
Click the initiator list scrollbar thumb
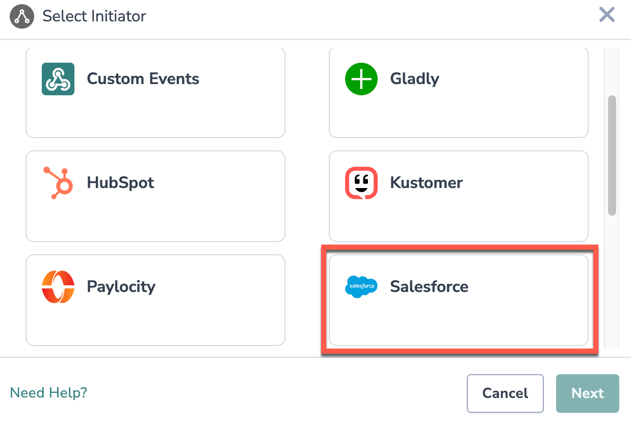(612, 155)
